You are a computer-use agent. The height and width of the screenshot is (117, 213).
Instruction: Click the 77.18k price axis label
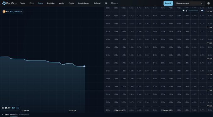click(209, 59)
